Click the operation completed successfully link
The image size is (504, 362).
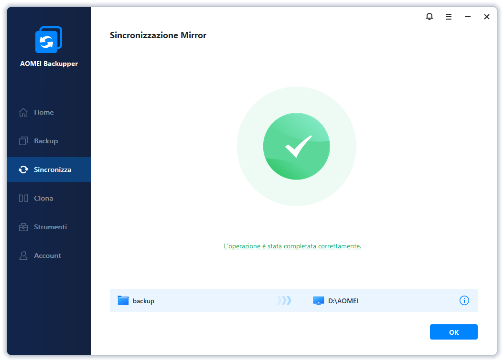pyautogui.click(x=292, y=246)
